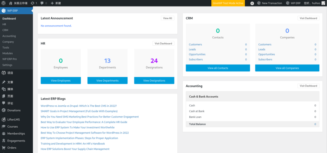The width and height of the screenshot is (327, 153).
Task: Click the Media icon in sidebar
Action: (4, 89)
